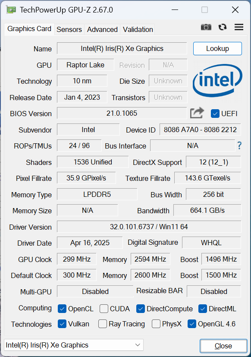Toggle the UEFI checkbox
This screenshot has height=357, width=251.
click(x=215, y=114)
